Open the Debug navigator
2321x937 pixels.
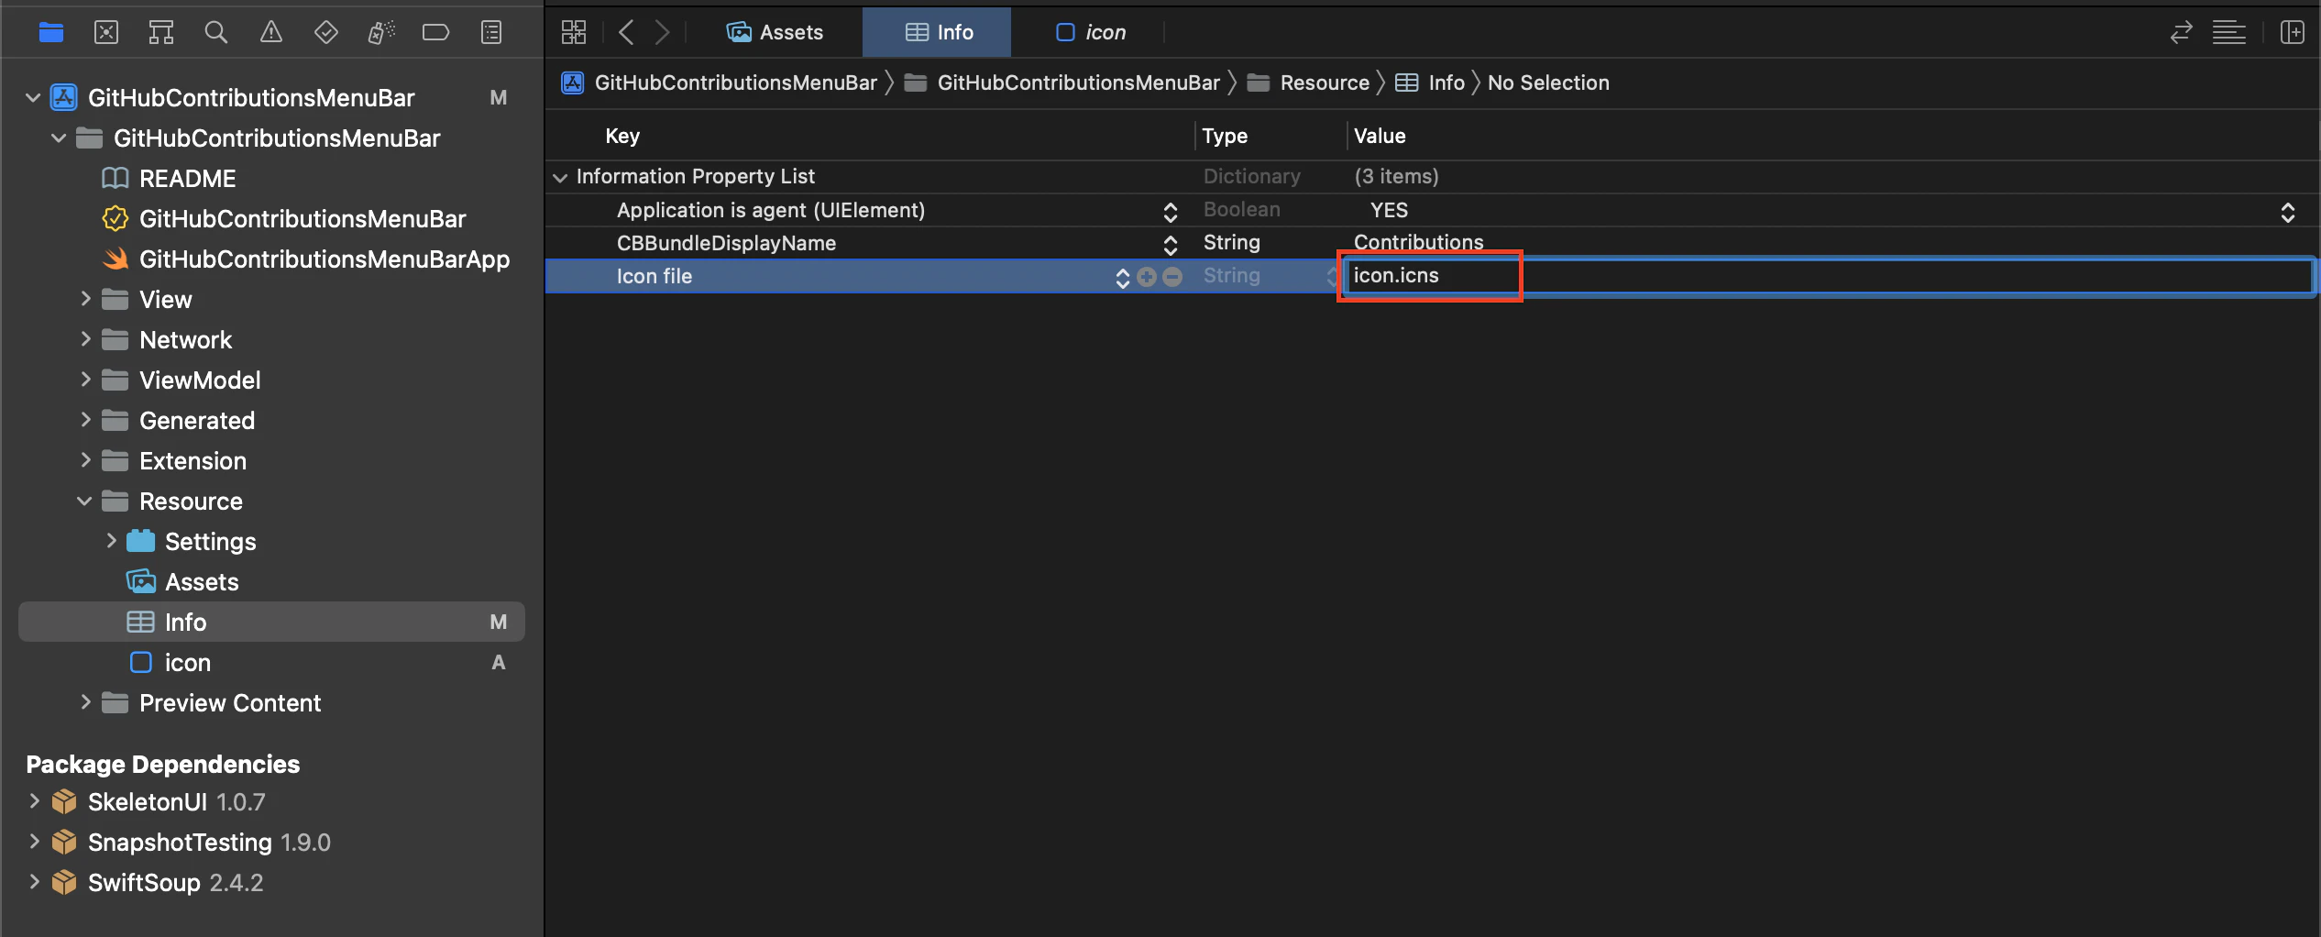click(381, 33)
